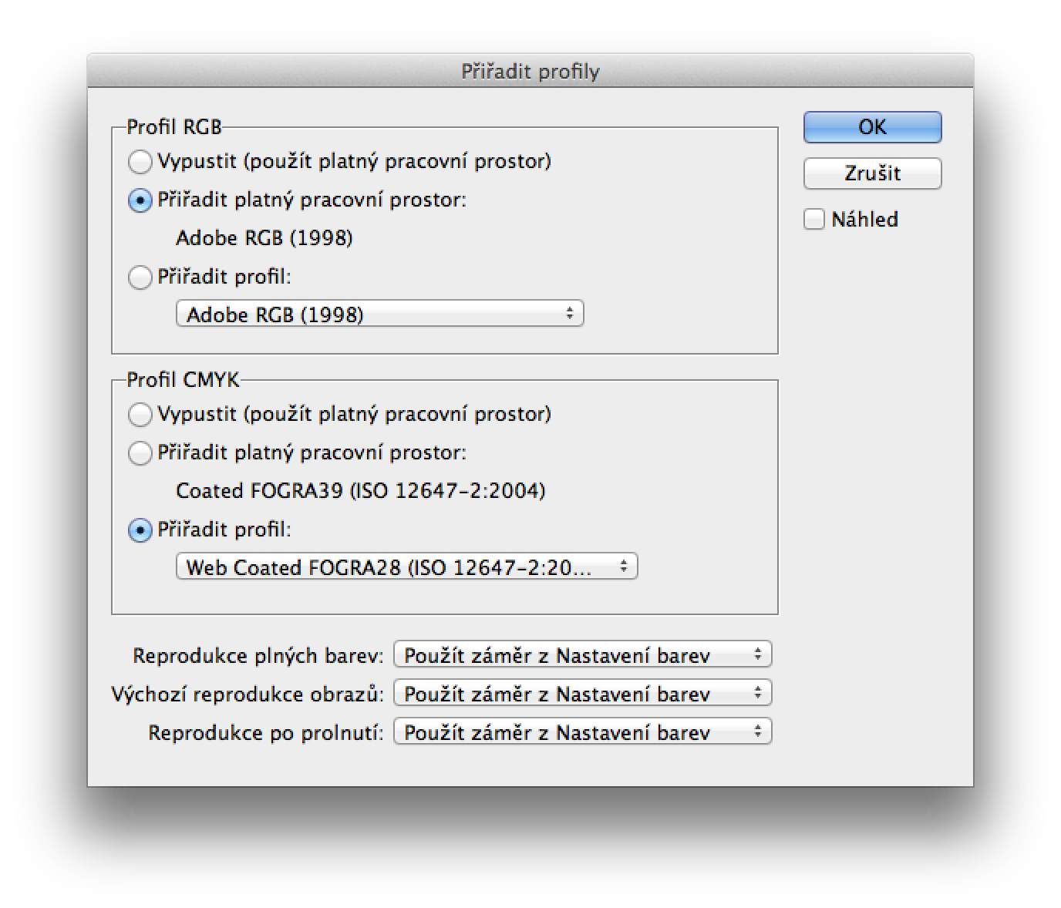The width and height of the screenshot is (1061, 908).
Task: Click the Profil CMYK group label
Action: click(x=184, y=380)
